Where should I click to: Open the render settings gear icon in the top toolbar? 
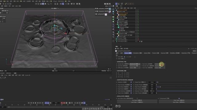pyautogui.click(x=79, y=4)
